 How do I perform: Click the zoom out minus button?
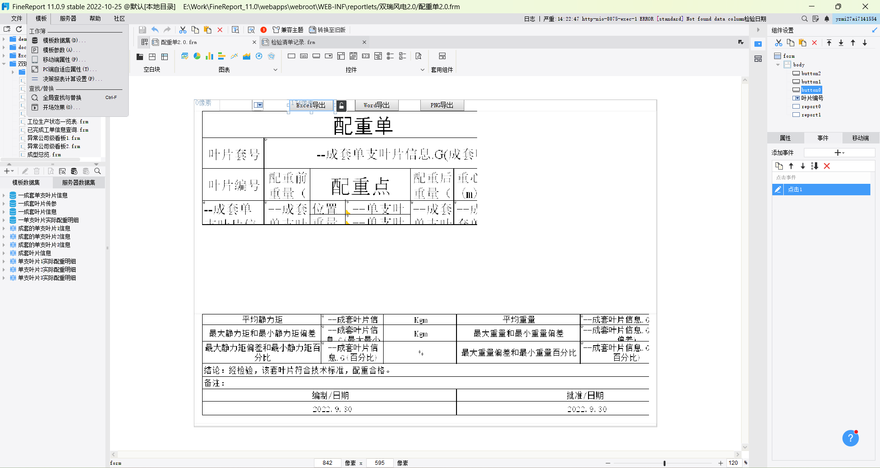[608, 463]
